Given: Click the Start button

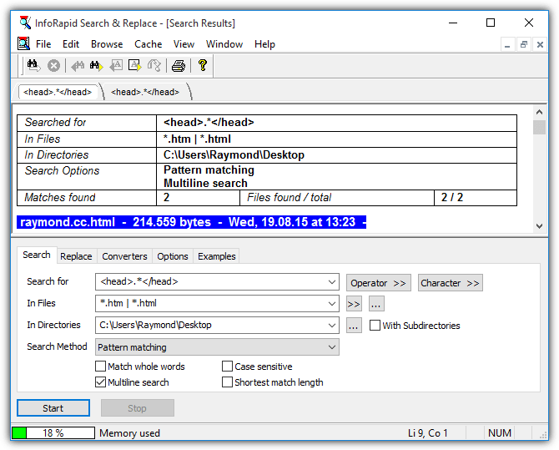Looking at the screenshot, I should (x=53, y=408).
